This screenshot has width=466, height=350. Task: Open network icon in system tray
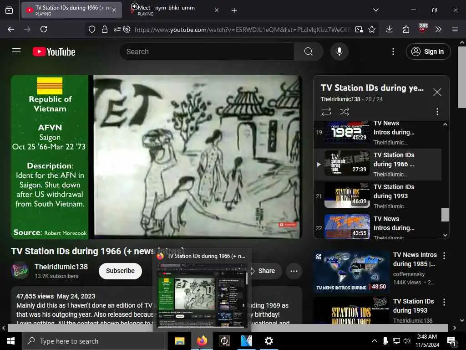pyautogui.click(x=396, y=341)
